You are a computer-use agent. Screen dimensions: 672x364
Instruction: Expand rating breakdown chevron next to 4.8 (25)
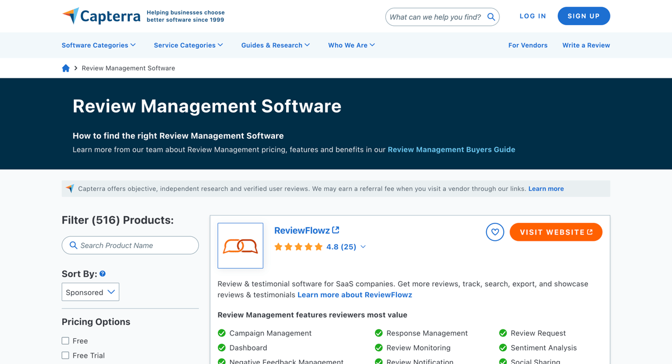tap(363, 247)
